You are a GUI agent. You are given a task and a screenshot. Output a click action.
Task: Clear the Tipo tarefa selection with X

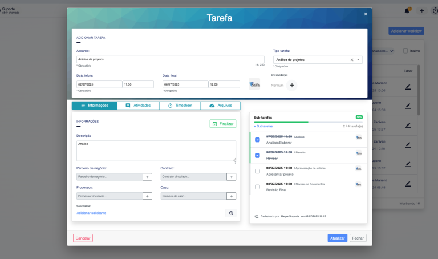click(x=352, y=60)
